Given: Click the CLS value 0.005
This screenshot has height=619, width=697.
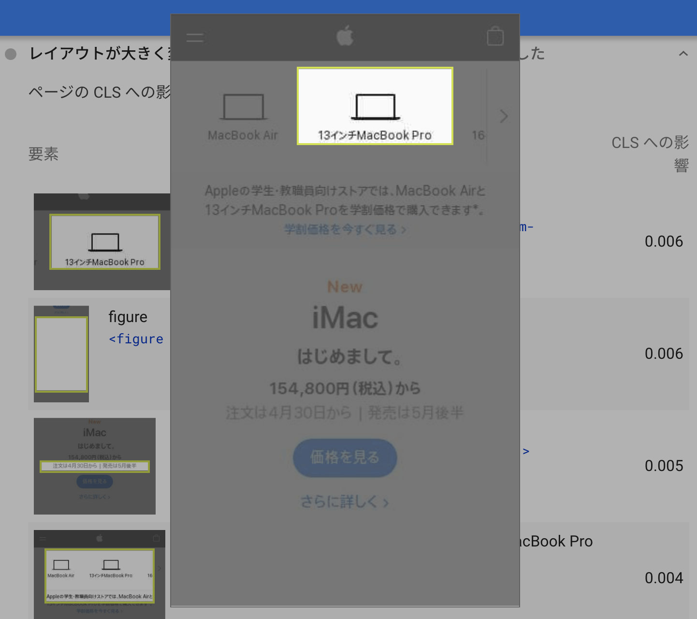Looking at the screenshot, I should pyautogui.click(x=664, y=466).
